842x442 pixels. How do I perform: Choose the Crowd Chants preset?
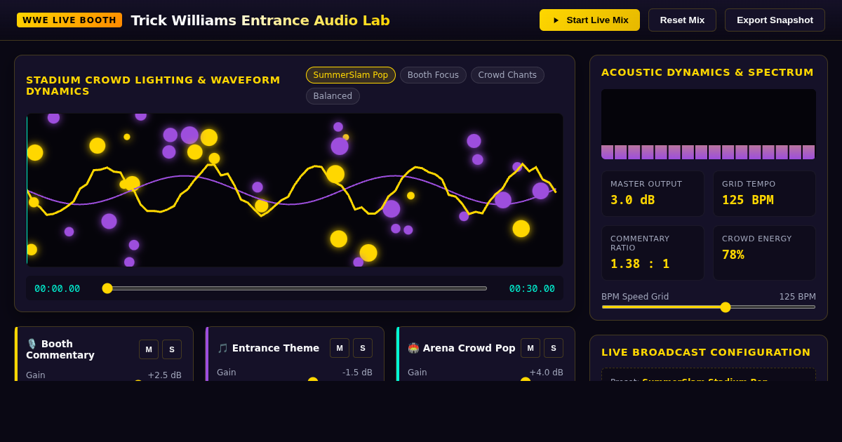[x=507, y=75]
